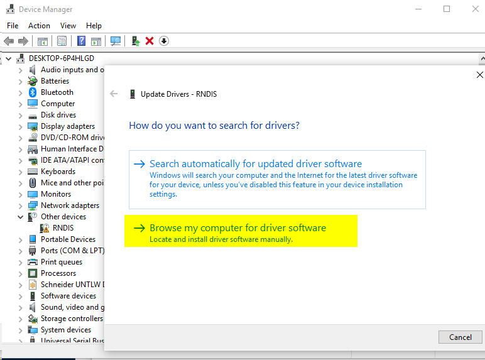485x360 pixels.
Task: Select the RNDIS device entry
Action: [63, 228]
